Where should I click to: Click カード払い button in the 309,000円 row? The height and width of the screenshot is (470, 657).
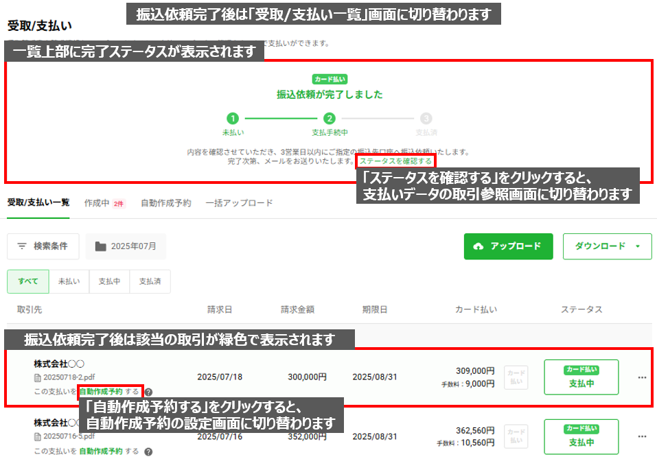coord(516,377)
